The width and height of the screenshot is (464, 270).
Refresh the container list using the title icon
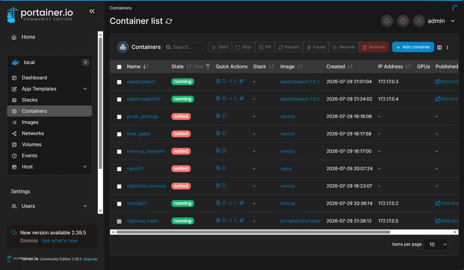click(x=169, y=22)
